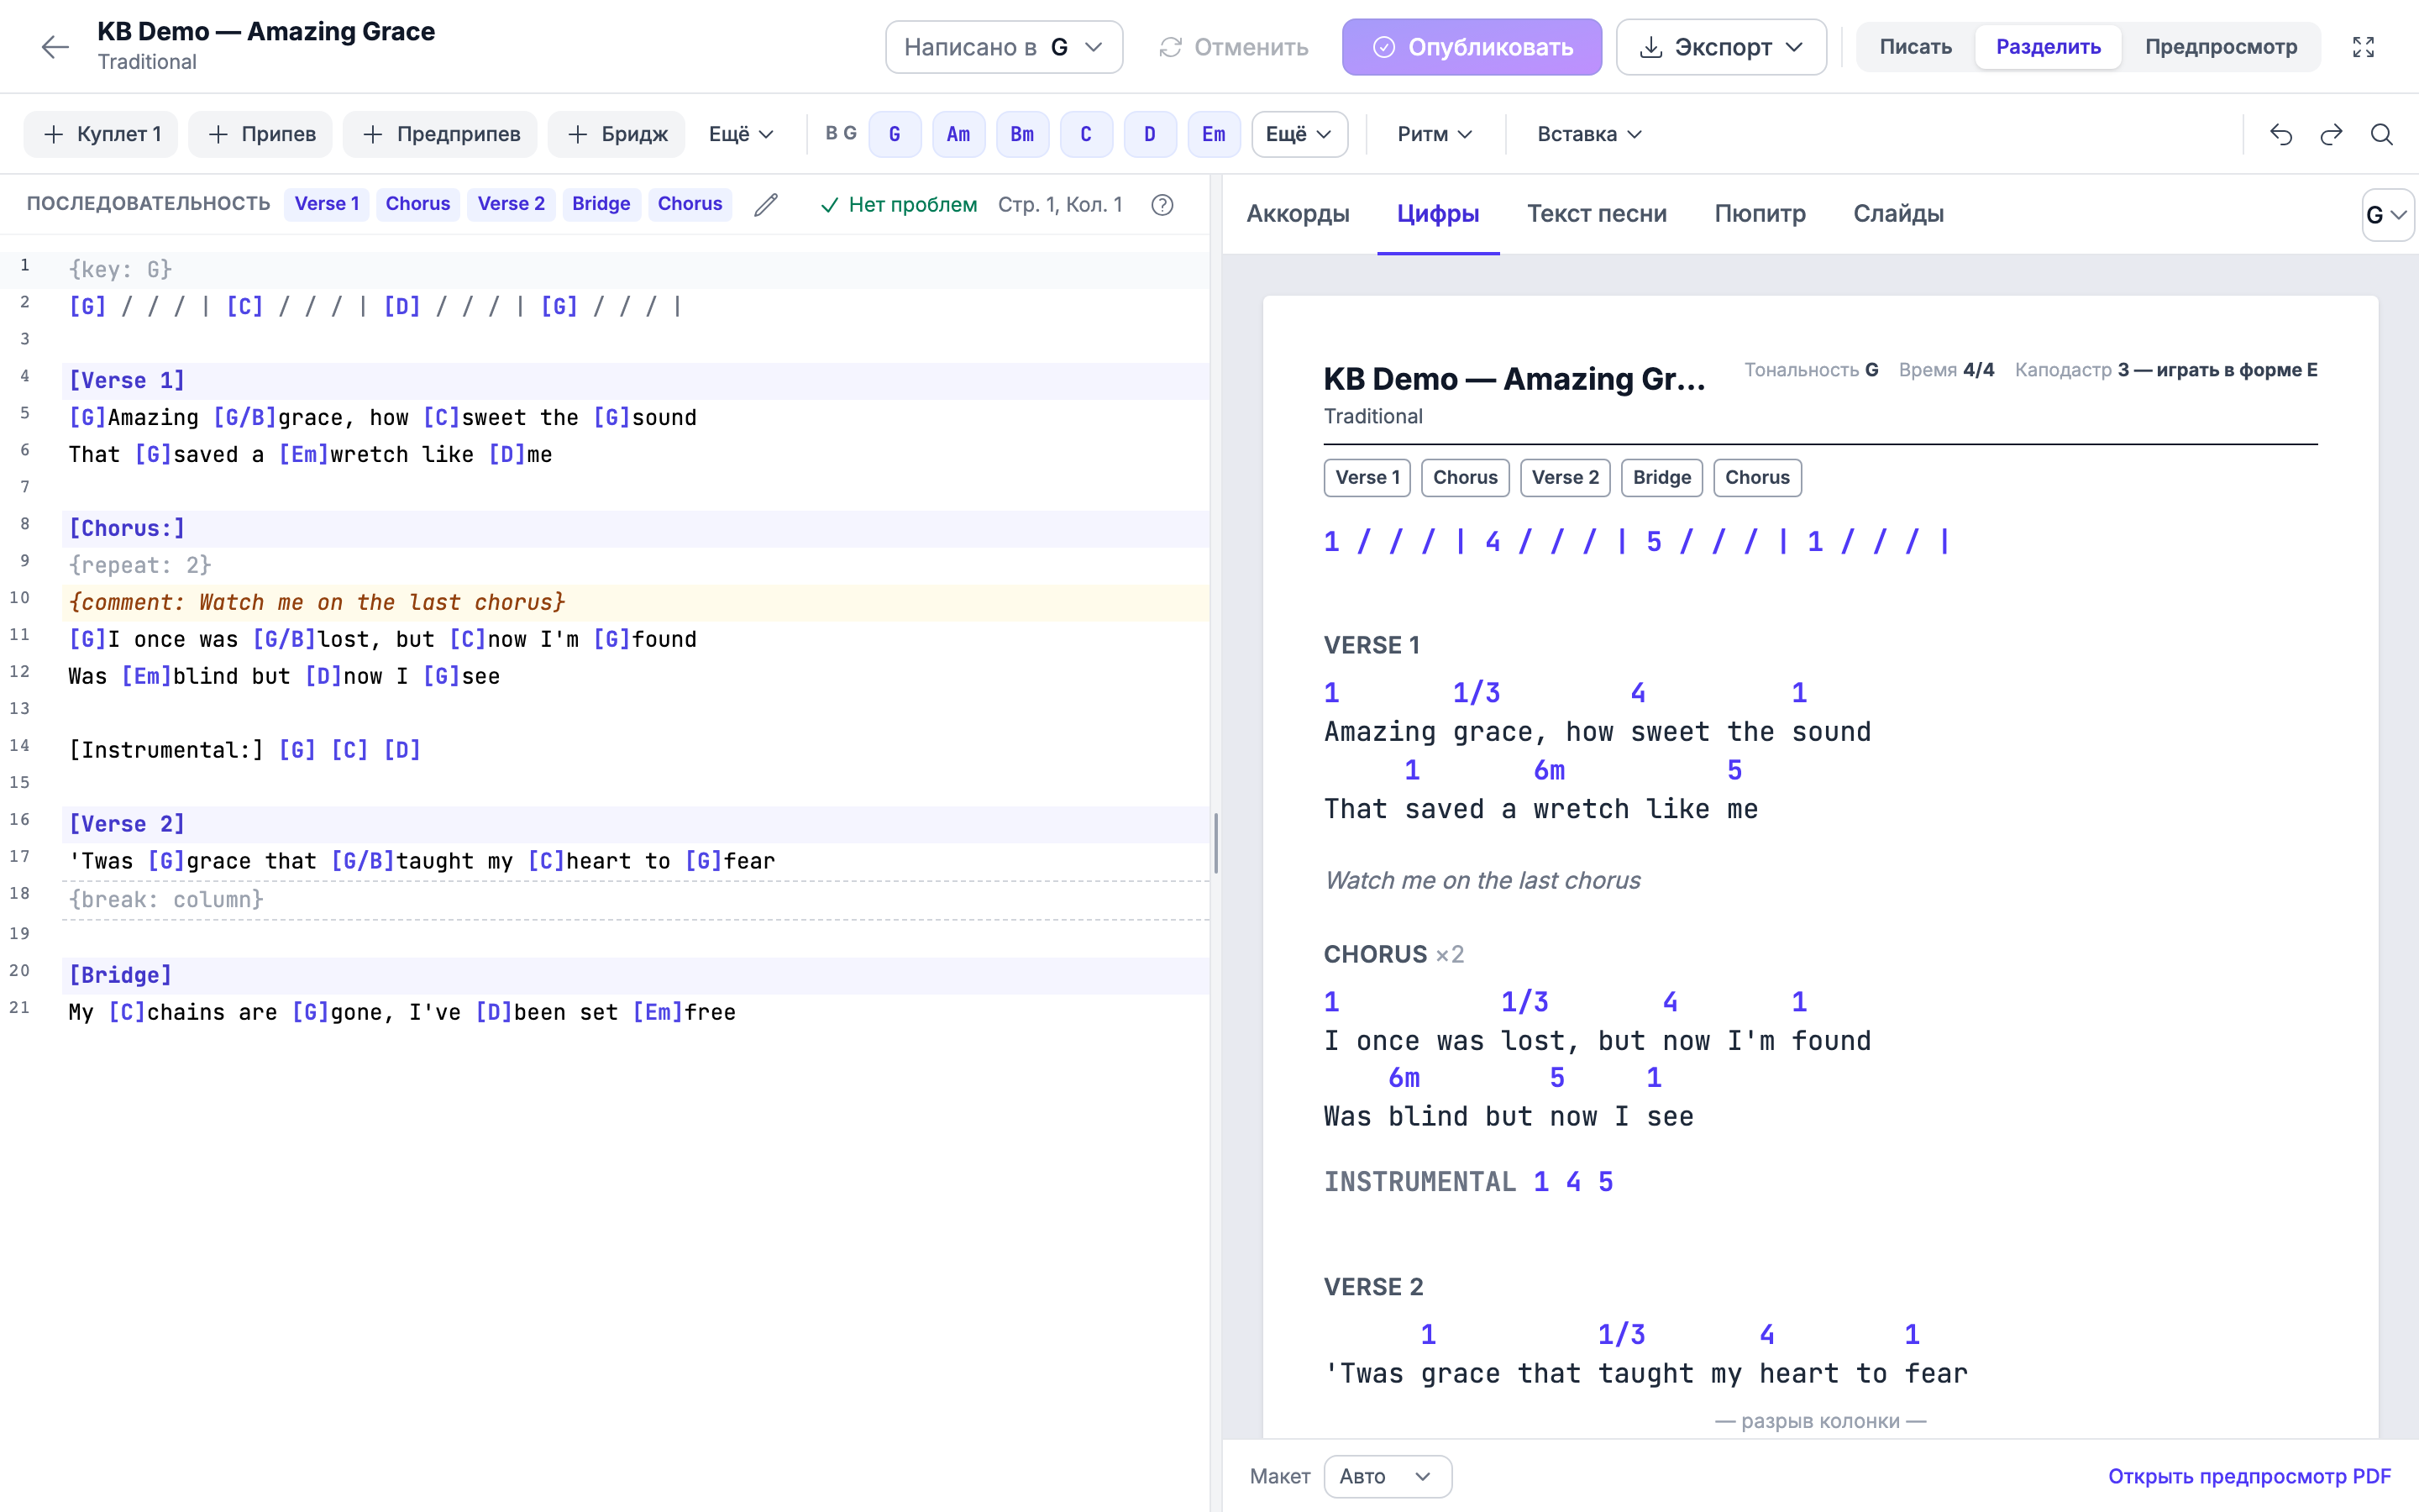Image resolution: width=2419 pixels, height=1512 pixels.
Task: Click the Опубликовать button
Action: click(1472, 47)
